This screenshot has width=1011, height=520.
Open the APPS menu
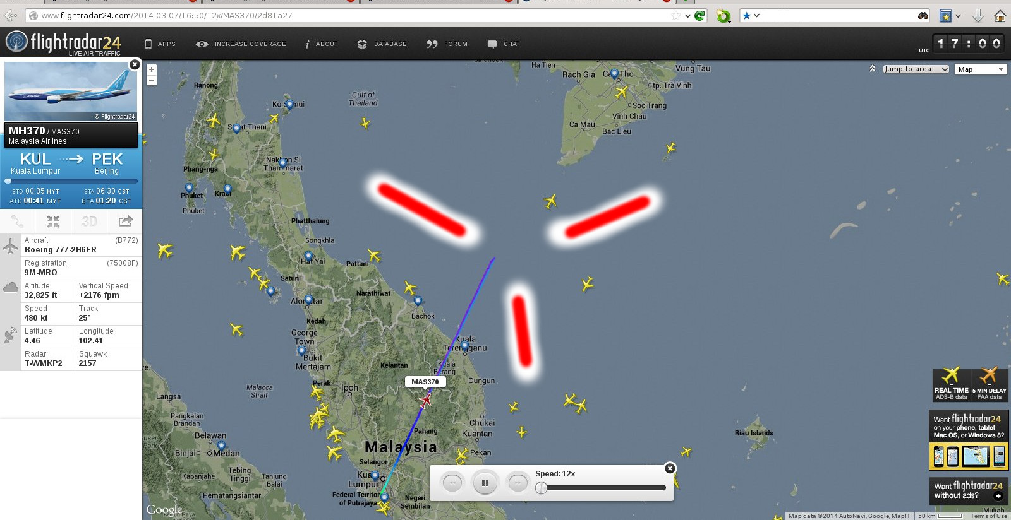tap(160, 44)
